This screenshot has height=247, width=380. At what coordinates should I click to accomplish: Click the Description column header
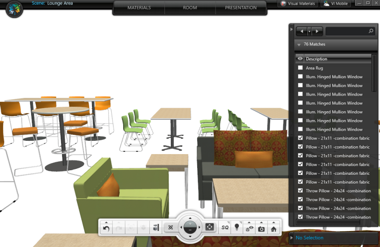316,59
